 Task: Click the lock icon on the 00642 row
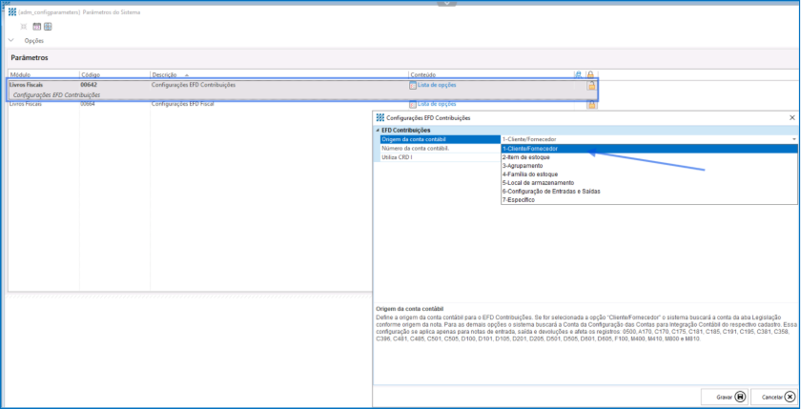[590, 86]
